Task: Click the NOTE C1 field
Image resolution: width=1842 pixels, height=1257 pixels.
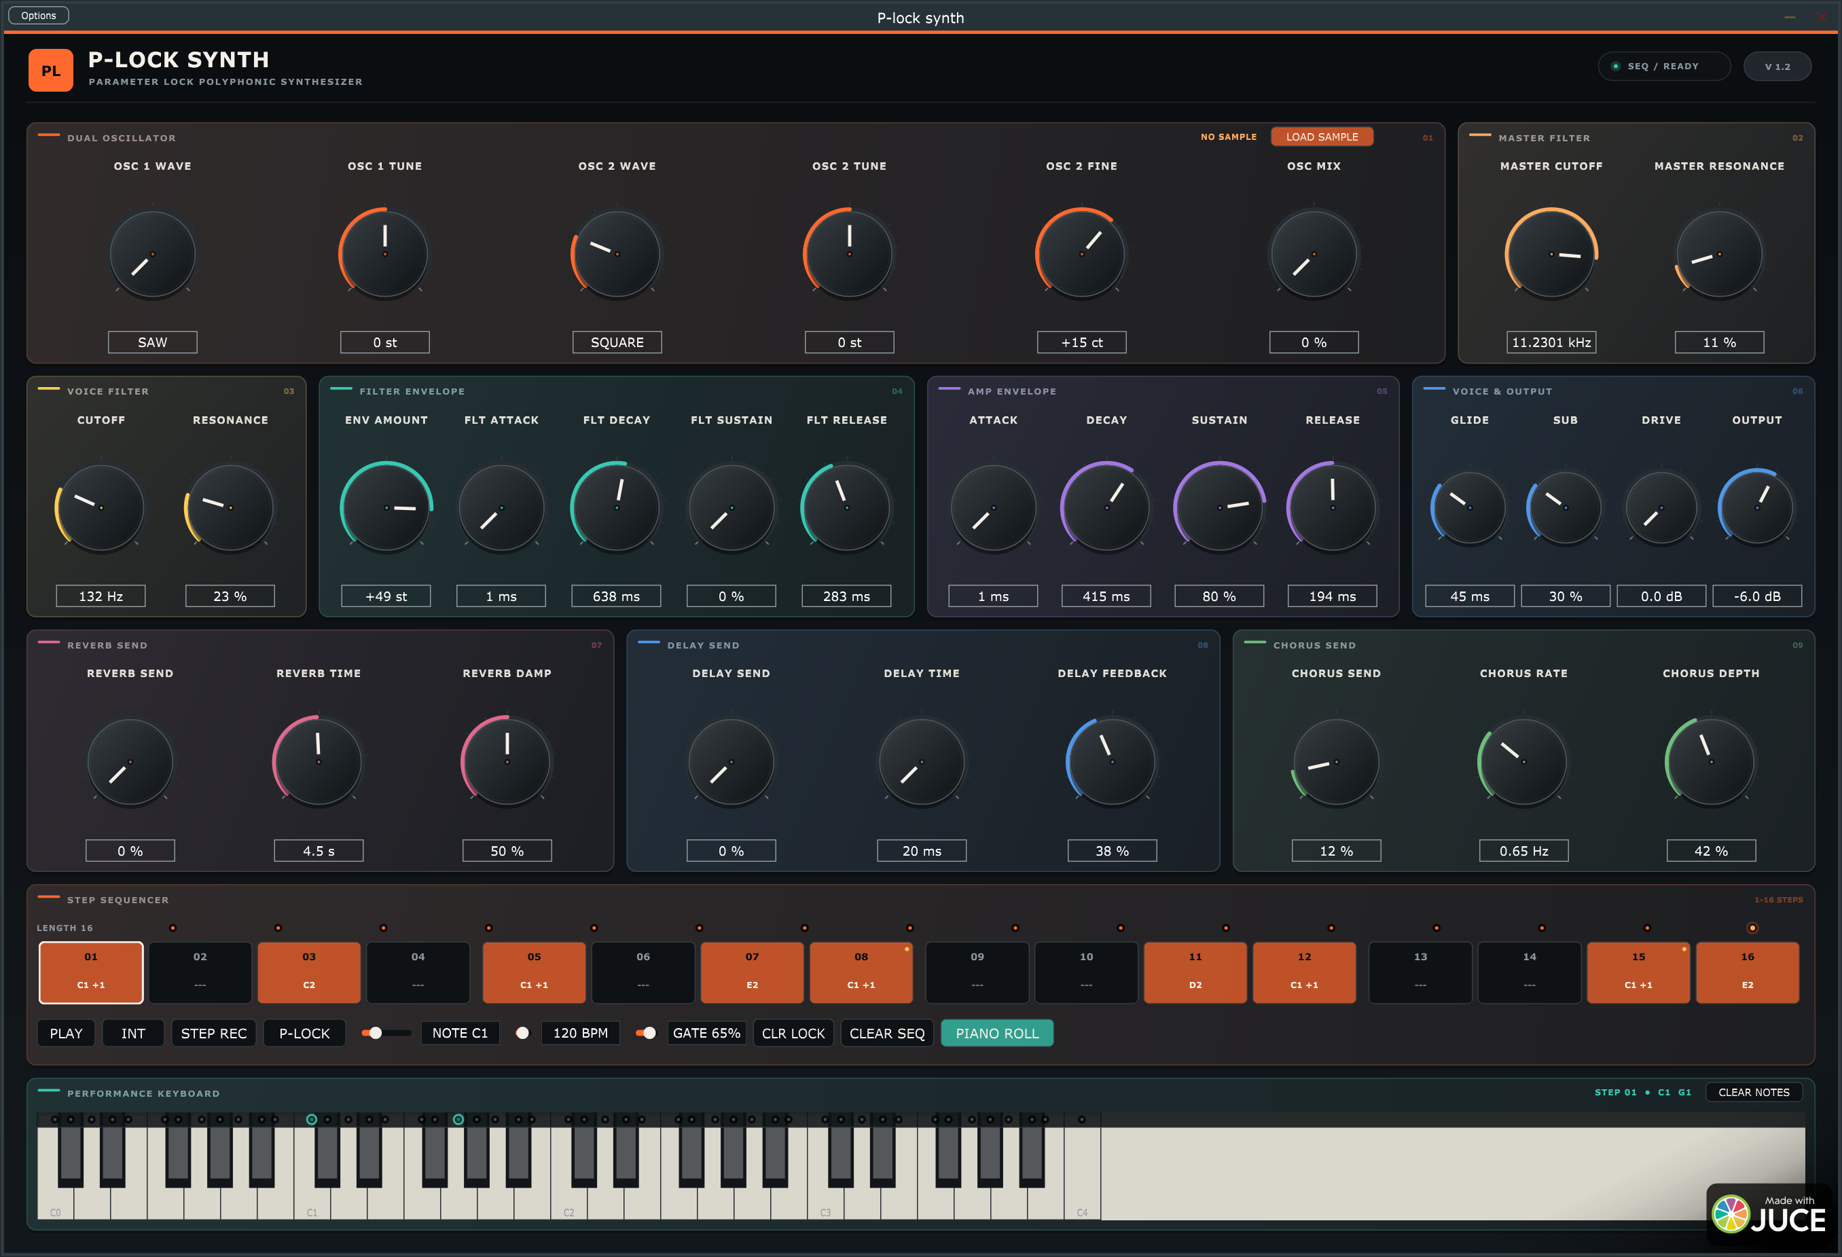Action: [460, 1034]
